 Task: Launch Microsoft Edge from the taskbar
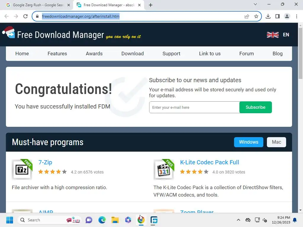coord(102,220)
